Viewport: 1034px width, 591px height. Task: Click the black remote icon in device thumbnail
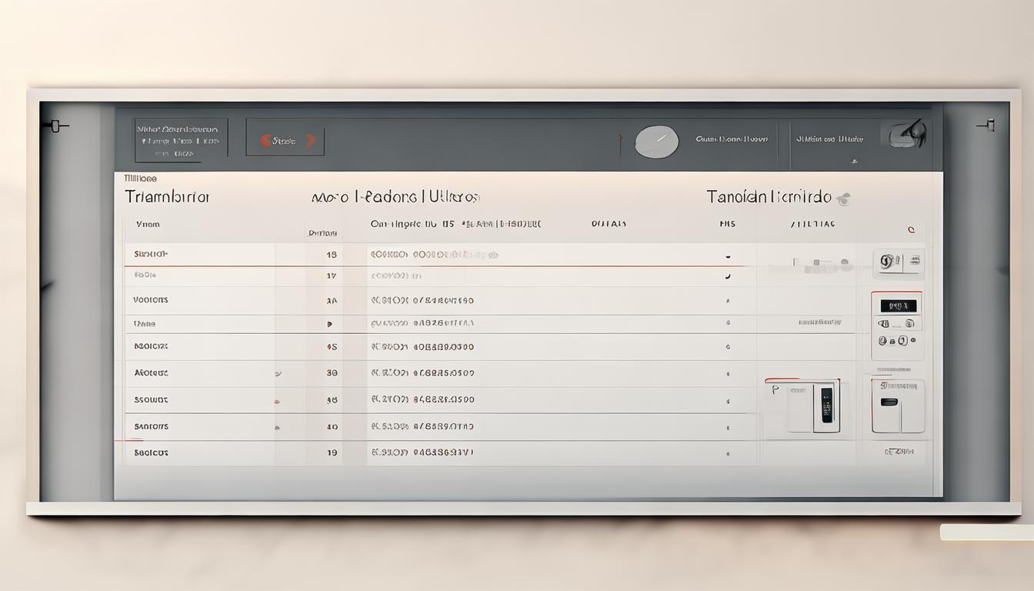(826, 404)
